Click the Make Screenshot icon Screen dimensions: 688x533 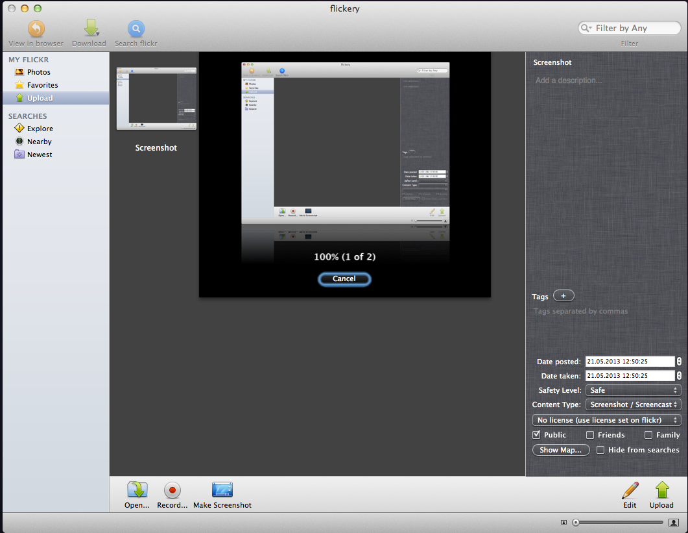click(222, 490)
